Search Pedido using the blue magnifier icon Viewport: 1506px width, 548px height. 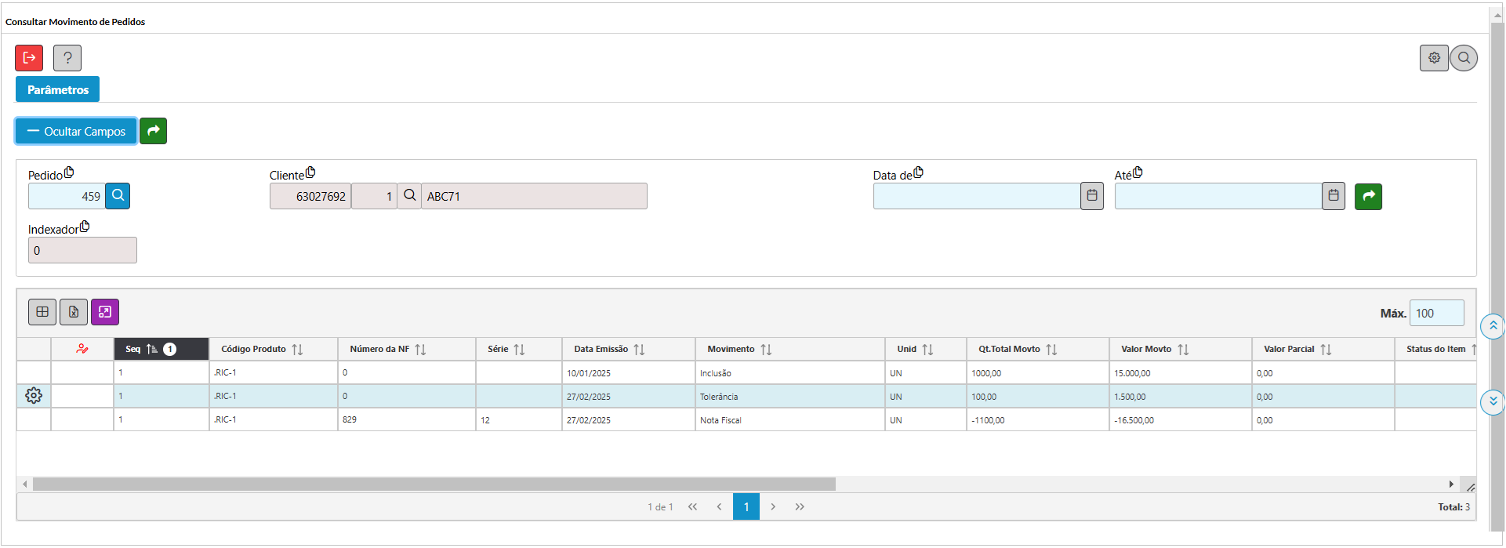[x=118, y=196]
